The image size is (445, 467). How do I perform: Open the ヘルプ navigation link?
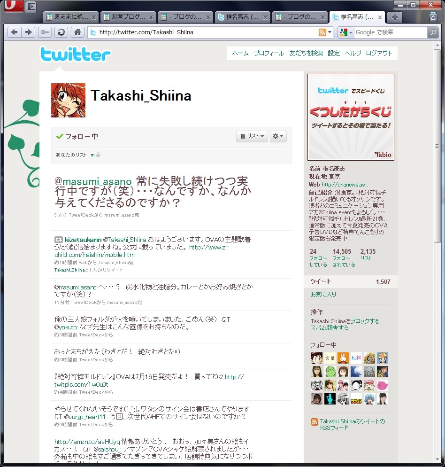coord(353,53)
